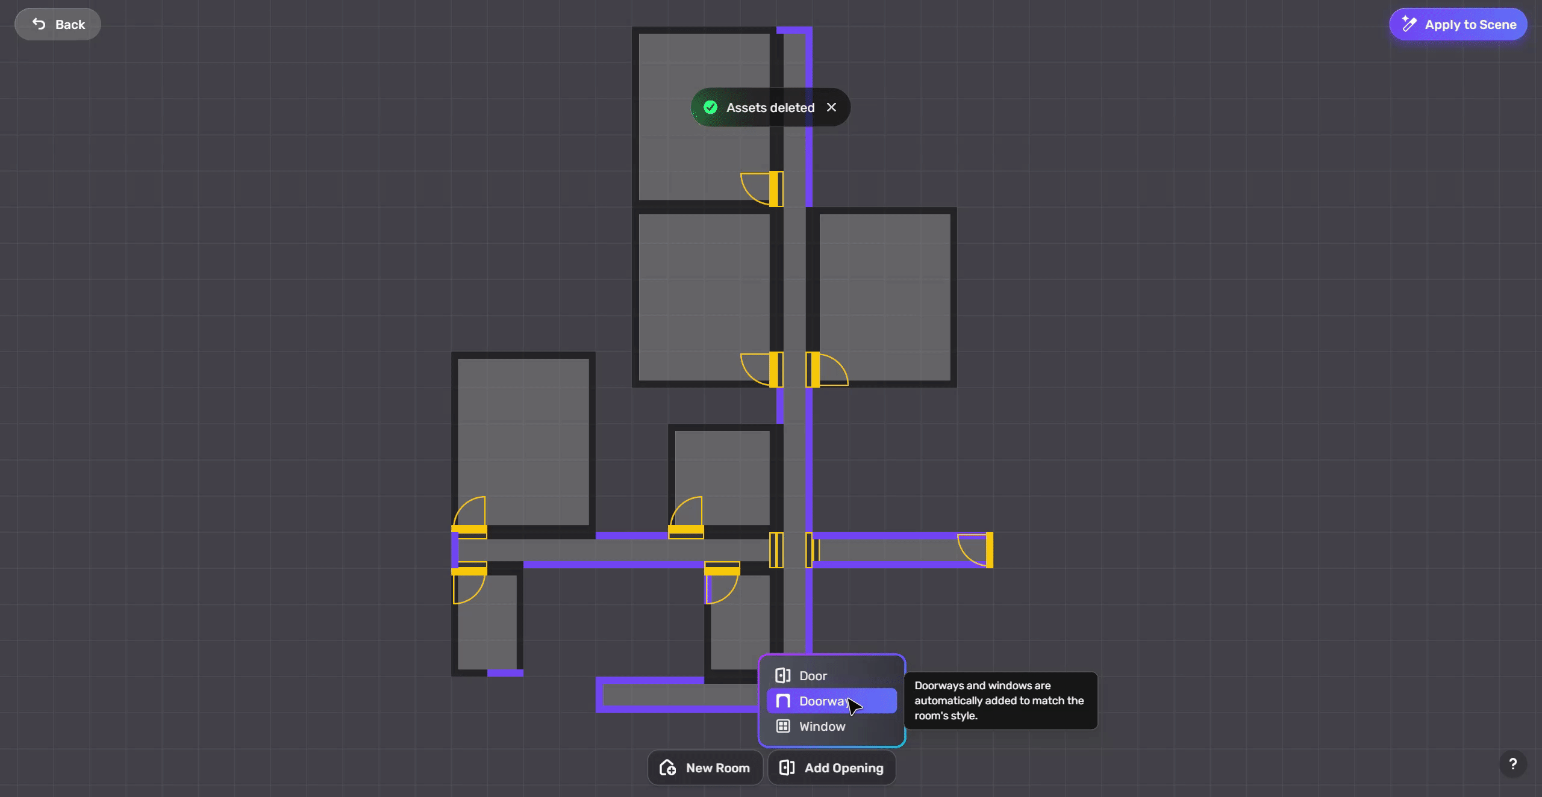
Task: Click the Door icon in the popup list
Action: click(x=782, y=676)
